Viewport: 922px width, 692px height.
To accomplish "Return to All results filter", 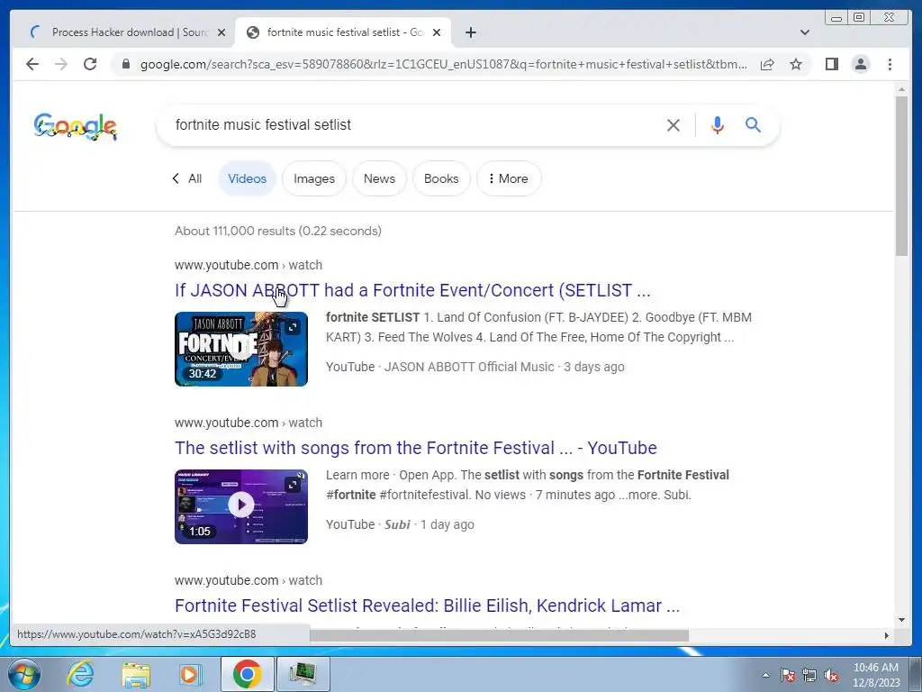I will tap(187, 178).
